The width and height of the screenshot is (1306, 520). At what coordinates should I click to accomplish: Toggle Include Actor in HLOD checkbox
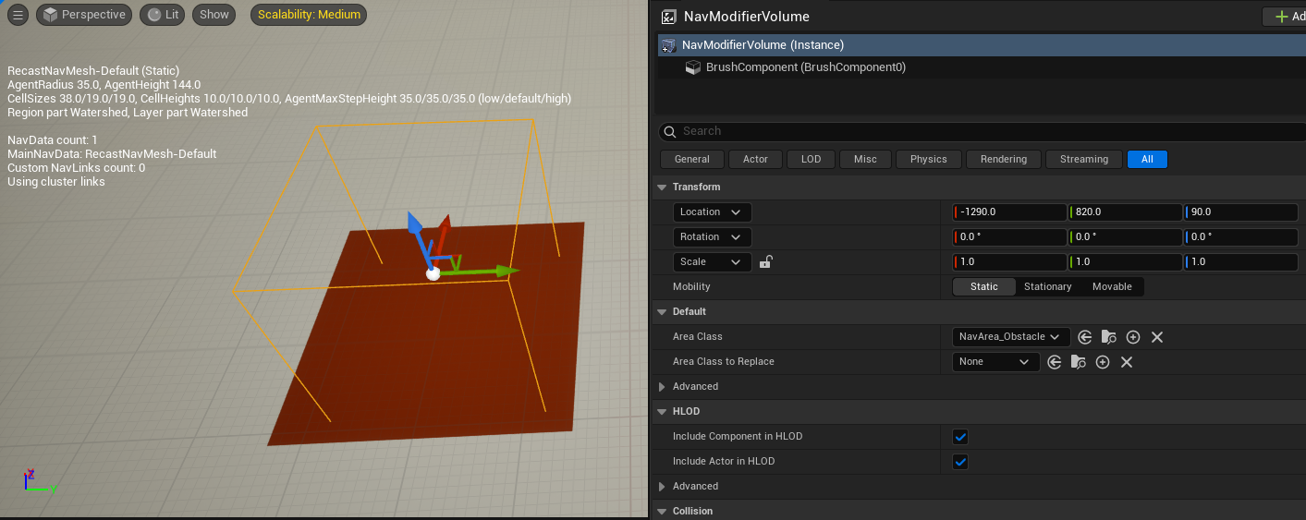(x=960, y=462)
